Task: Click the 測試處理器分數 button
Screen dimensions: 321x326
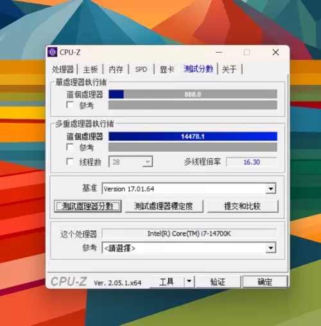Action: click(x=88, y=206)
